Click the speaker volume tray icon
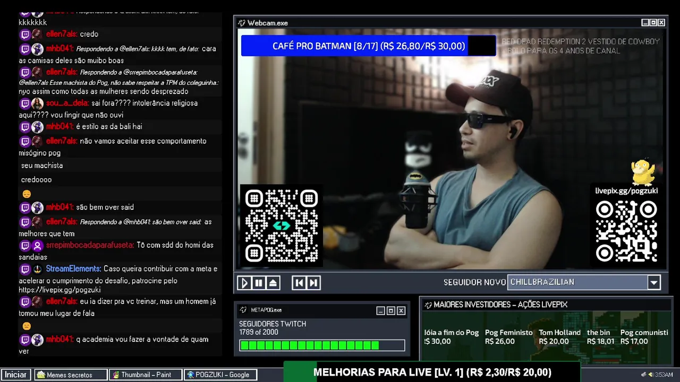 (x=650, y=375)
